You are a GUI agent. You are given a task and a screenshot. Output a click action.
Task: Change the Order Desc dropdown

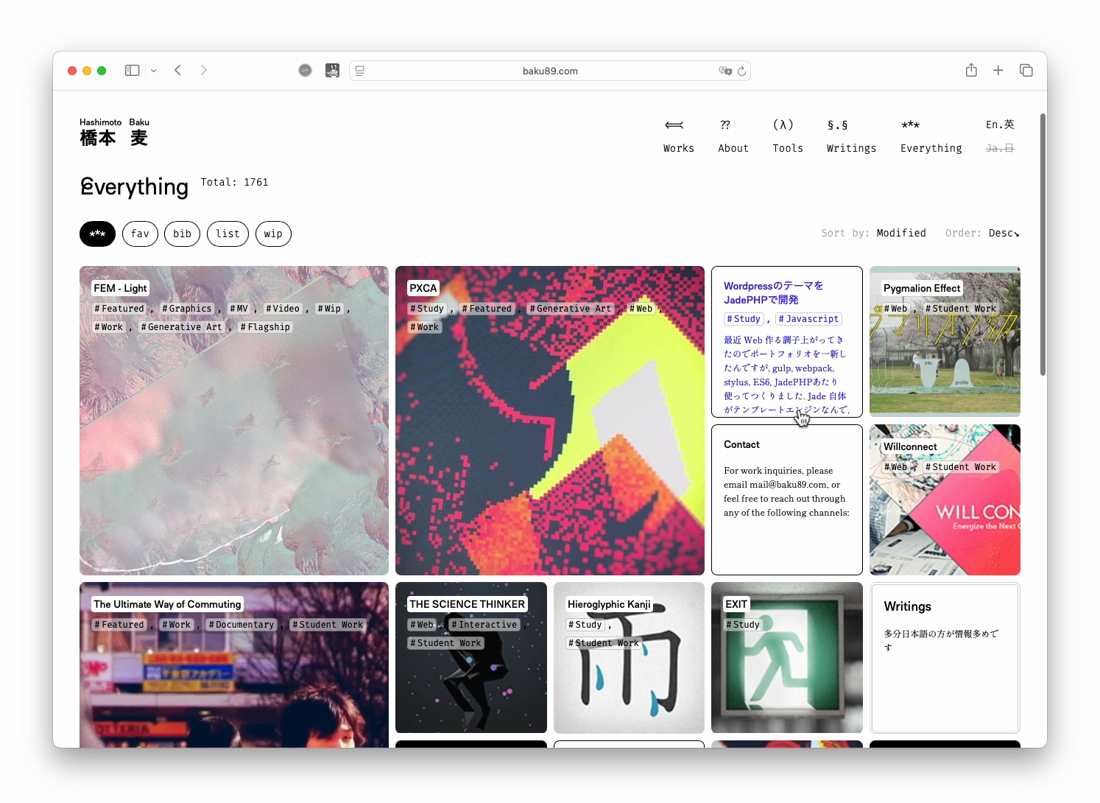(1004, 233)
